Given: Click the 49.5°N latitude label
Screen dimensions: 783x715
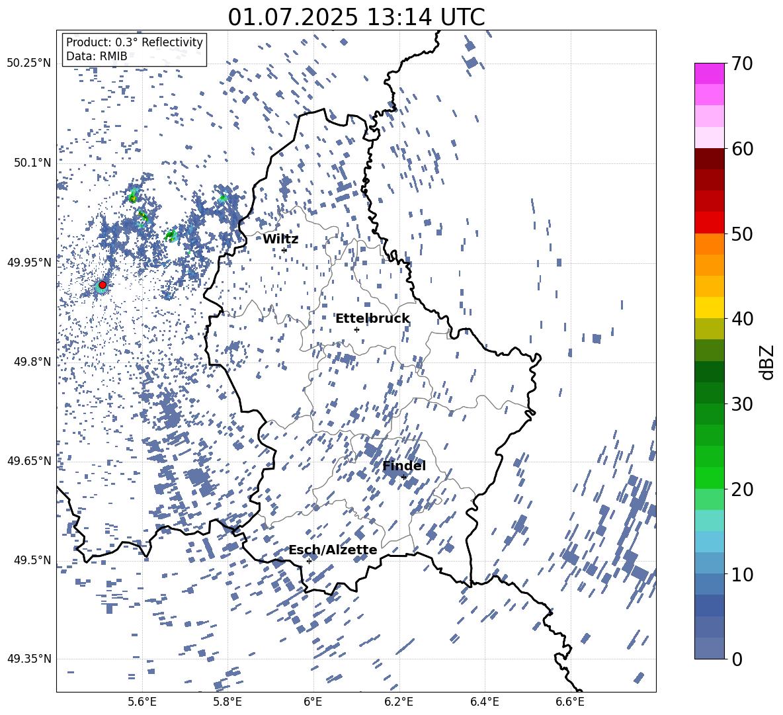Looking at the screenshot, I should (33, 560).
